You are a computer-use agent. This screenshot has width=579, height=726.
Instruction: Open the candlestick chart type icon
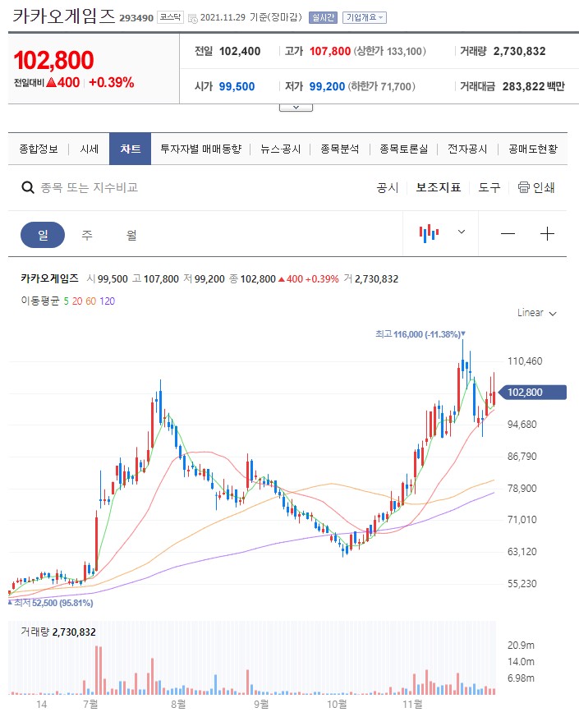click(x=429, y=233)
